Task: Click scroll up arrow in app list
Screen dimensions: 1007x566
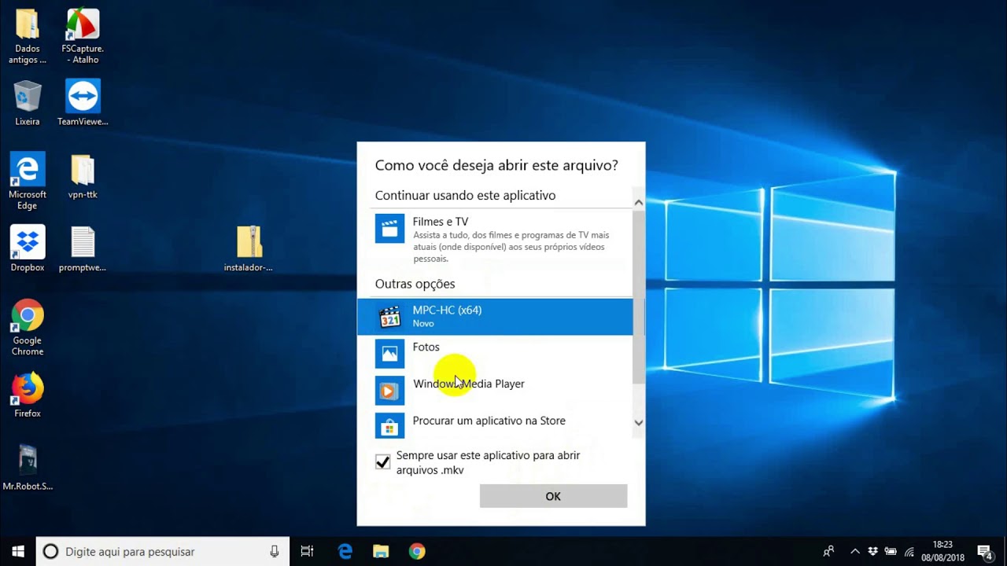Action: pyautogui.click(x=639, y=202)
